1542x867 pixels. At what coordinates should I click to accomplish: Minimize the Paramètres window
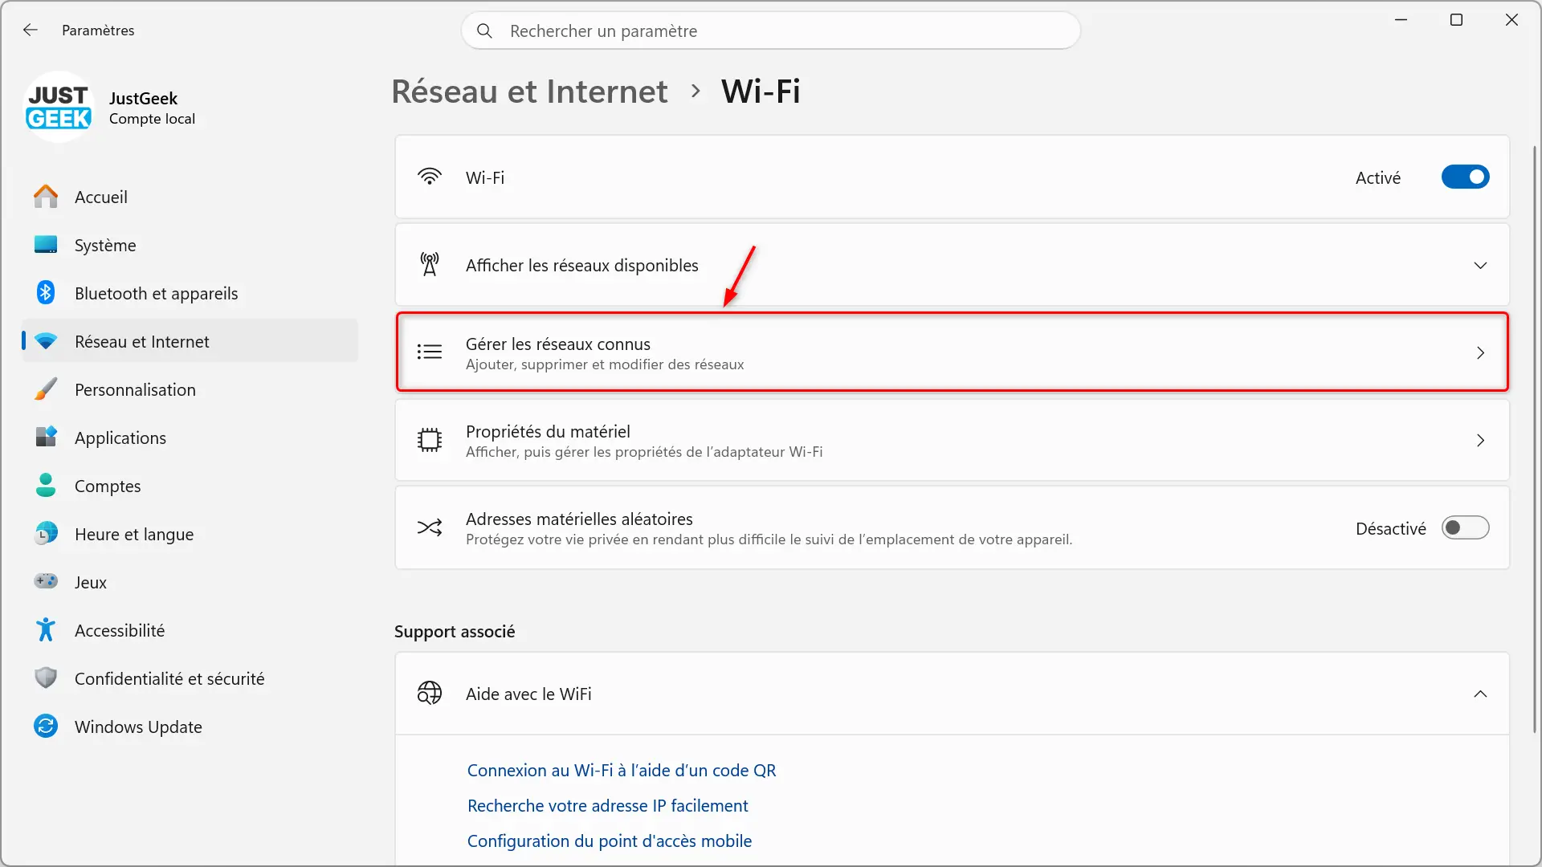click(x=1401, y=20)
